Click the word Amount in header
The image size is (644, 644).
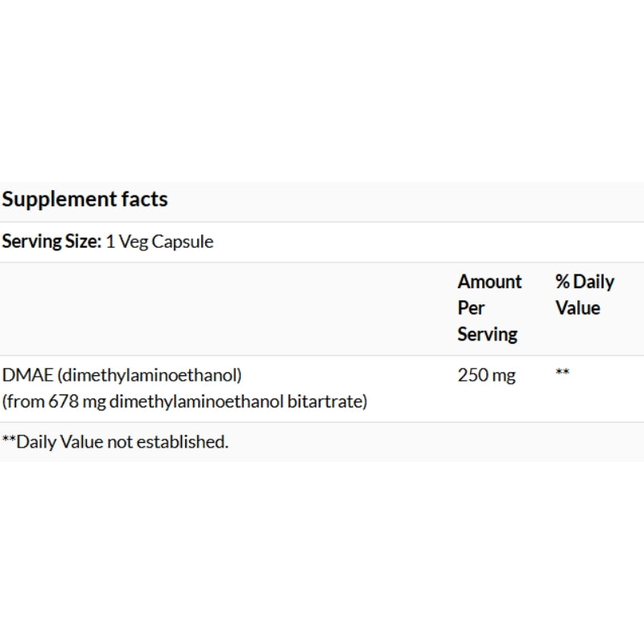pos(489,282)
